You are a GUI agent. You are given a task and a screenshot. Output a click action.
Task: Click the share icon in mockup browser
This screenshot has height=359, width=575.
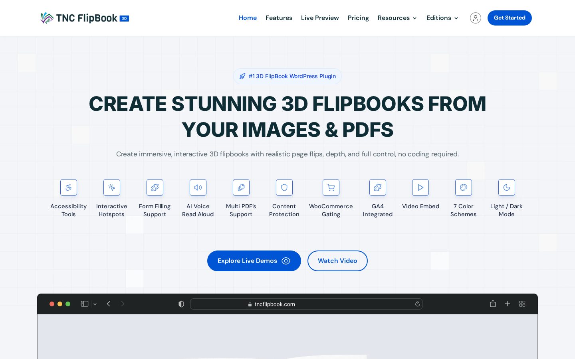click(x=493, y=304)
